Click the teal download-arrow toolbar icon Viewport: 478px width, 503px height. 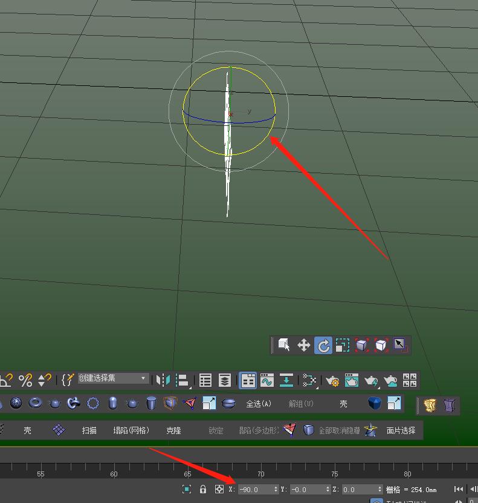(286, 380)
